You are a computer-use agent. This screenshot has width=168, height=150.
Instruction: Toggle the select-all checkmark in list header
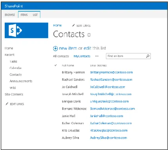point(55,65)
